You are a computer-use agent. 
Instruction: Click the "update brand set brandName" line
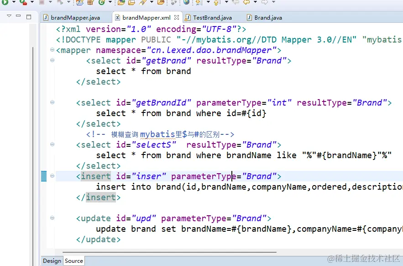click(x=249, y=229)
